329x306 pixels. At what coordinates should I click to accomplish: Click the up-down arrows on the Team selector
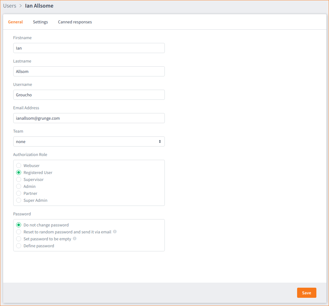pyautogui.click(x=160, y=141)
